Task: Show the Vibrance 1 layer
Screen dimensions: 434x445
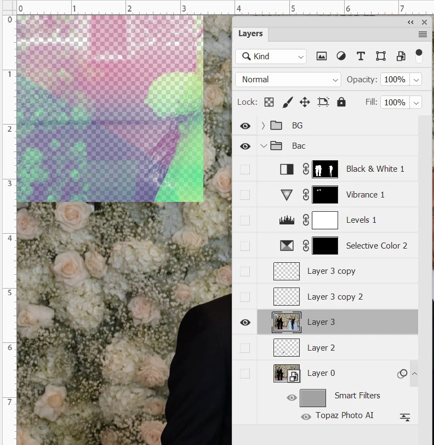Action: (244, 195)
